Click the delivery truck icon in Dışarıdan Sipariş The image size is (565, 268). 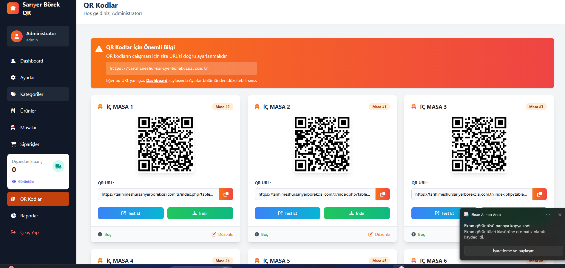click(x=58, y=166)
